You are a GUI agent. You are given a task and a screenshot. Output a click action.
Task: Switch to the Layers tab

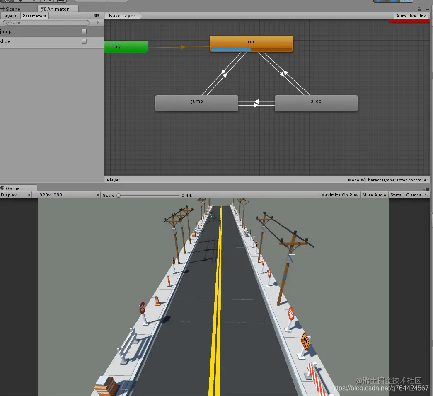[10, 16]
